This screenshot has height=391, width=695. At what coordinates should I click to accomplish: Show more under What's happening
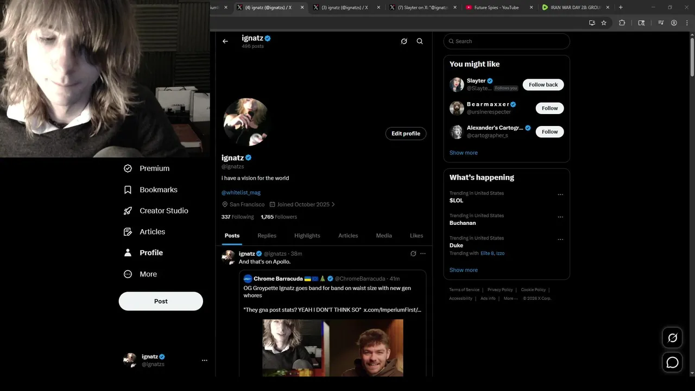(464, 270)
